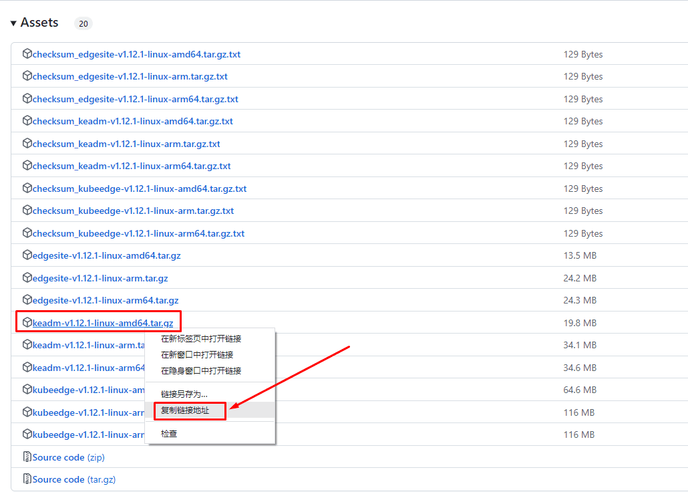
Task: Click the keadm-v1.12.1-linux-amd64.tar.gz link
Action: tap(103, 324)
